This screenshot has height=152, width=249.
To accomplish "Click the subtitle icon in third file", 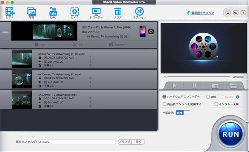I will coord(40,106).
